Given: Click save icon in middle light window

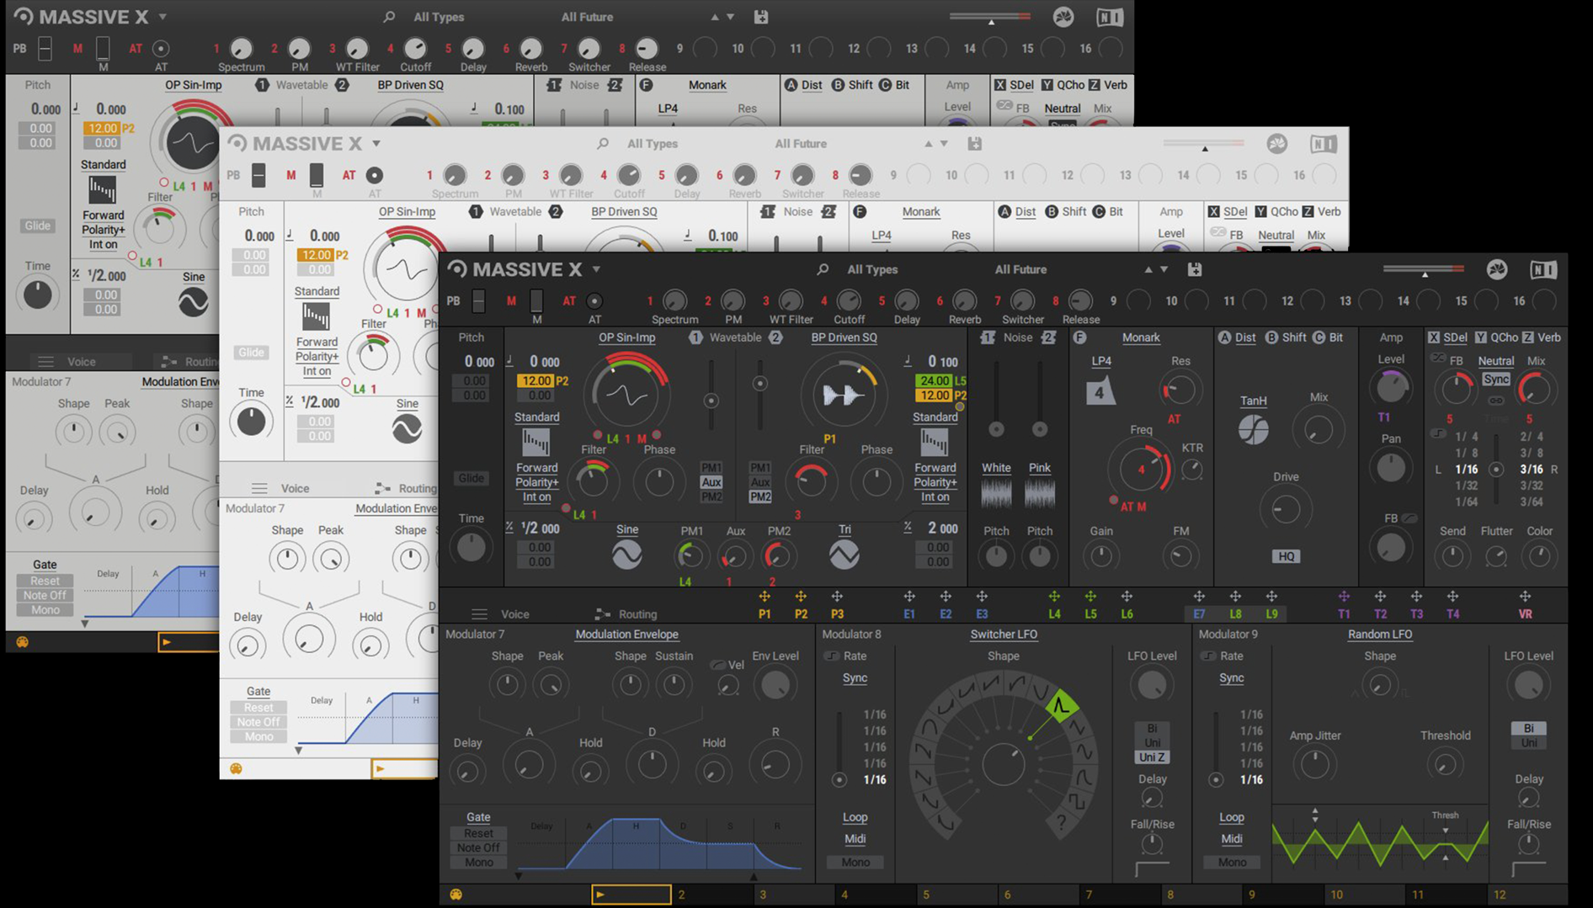Looking at the screenshot, I should [974, 144].
